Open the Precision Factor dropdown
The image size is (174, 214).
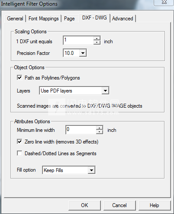pyautogui.click(x=83, y=53)
